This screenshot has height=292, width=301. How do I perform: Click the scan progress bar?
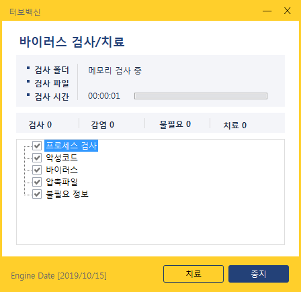coord(201,96)
